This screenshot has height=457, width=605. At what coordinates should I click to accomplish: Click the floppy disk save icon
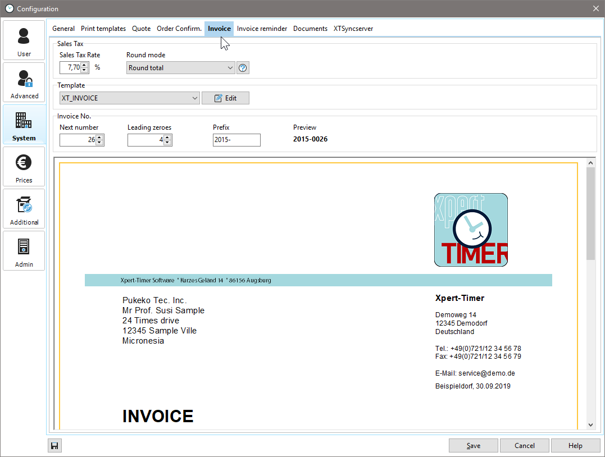(54, 446)
